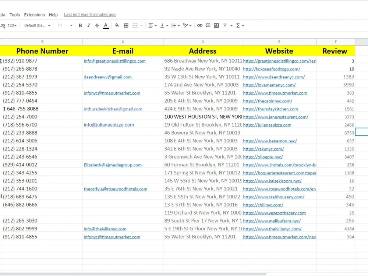Select the phone cell 1 646-755-8088
Screen dimensions: 368x276
[x=42, y=109]
